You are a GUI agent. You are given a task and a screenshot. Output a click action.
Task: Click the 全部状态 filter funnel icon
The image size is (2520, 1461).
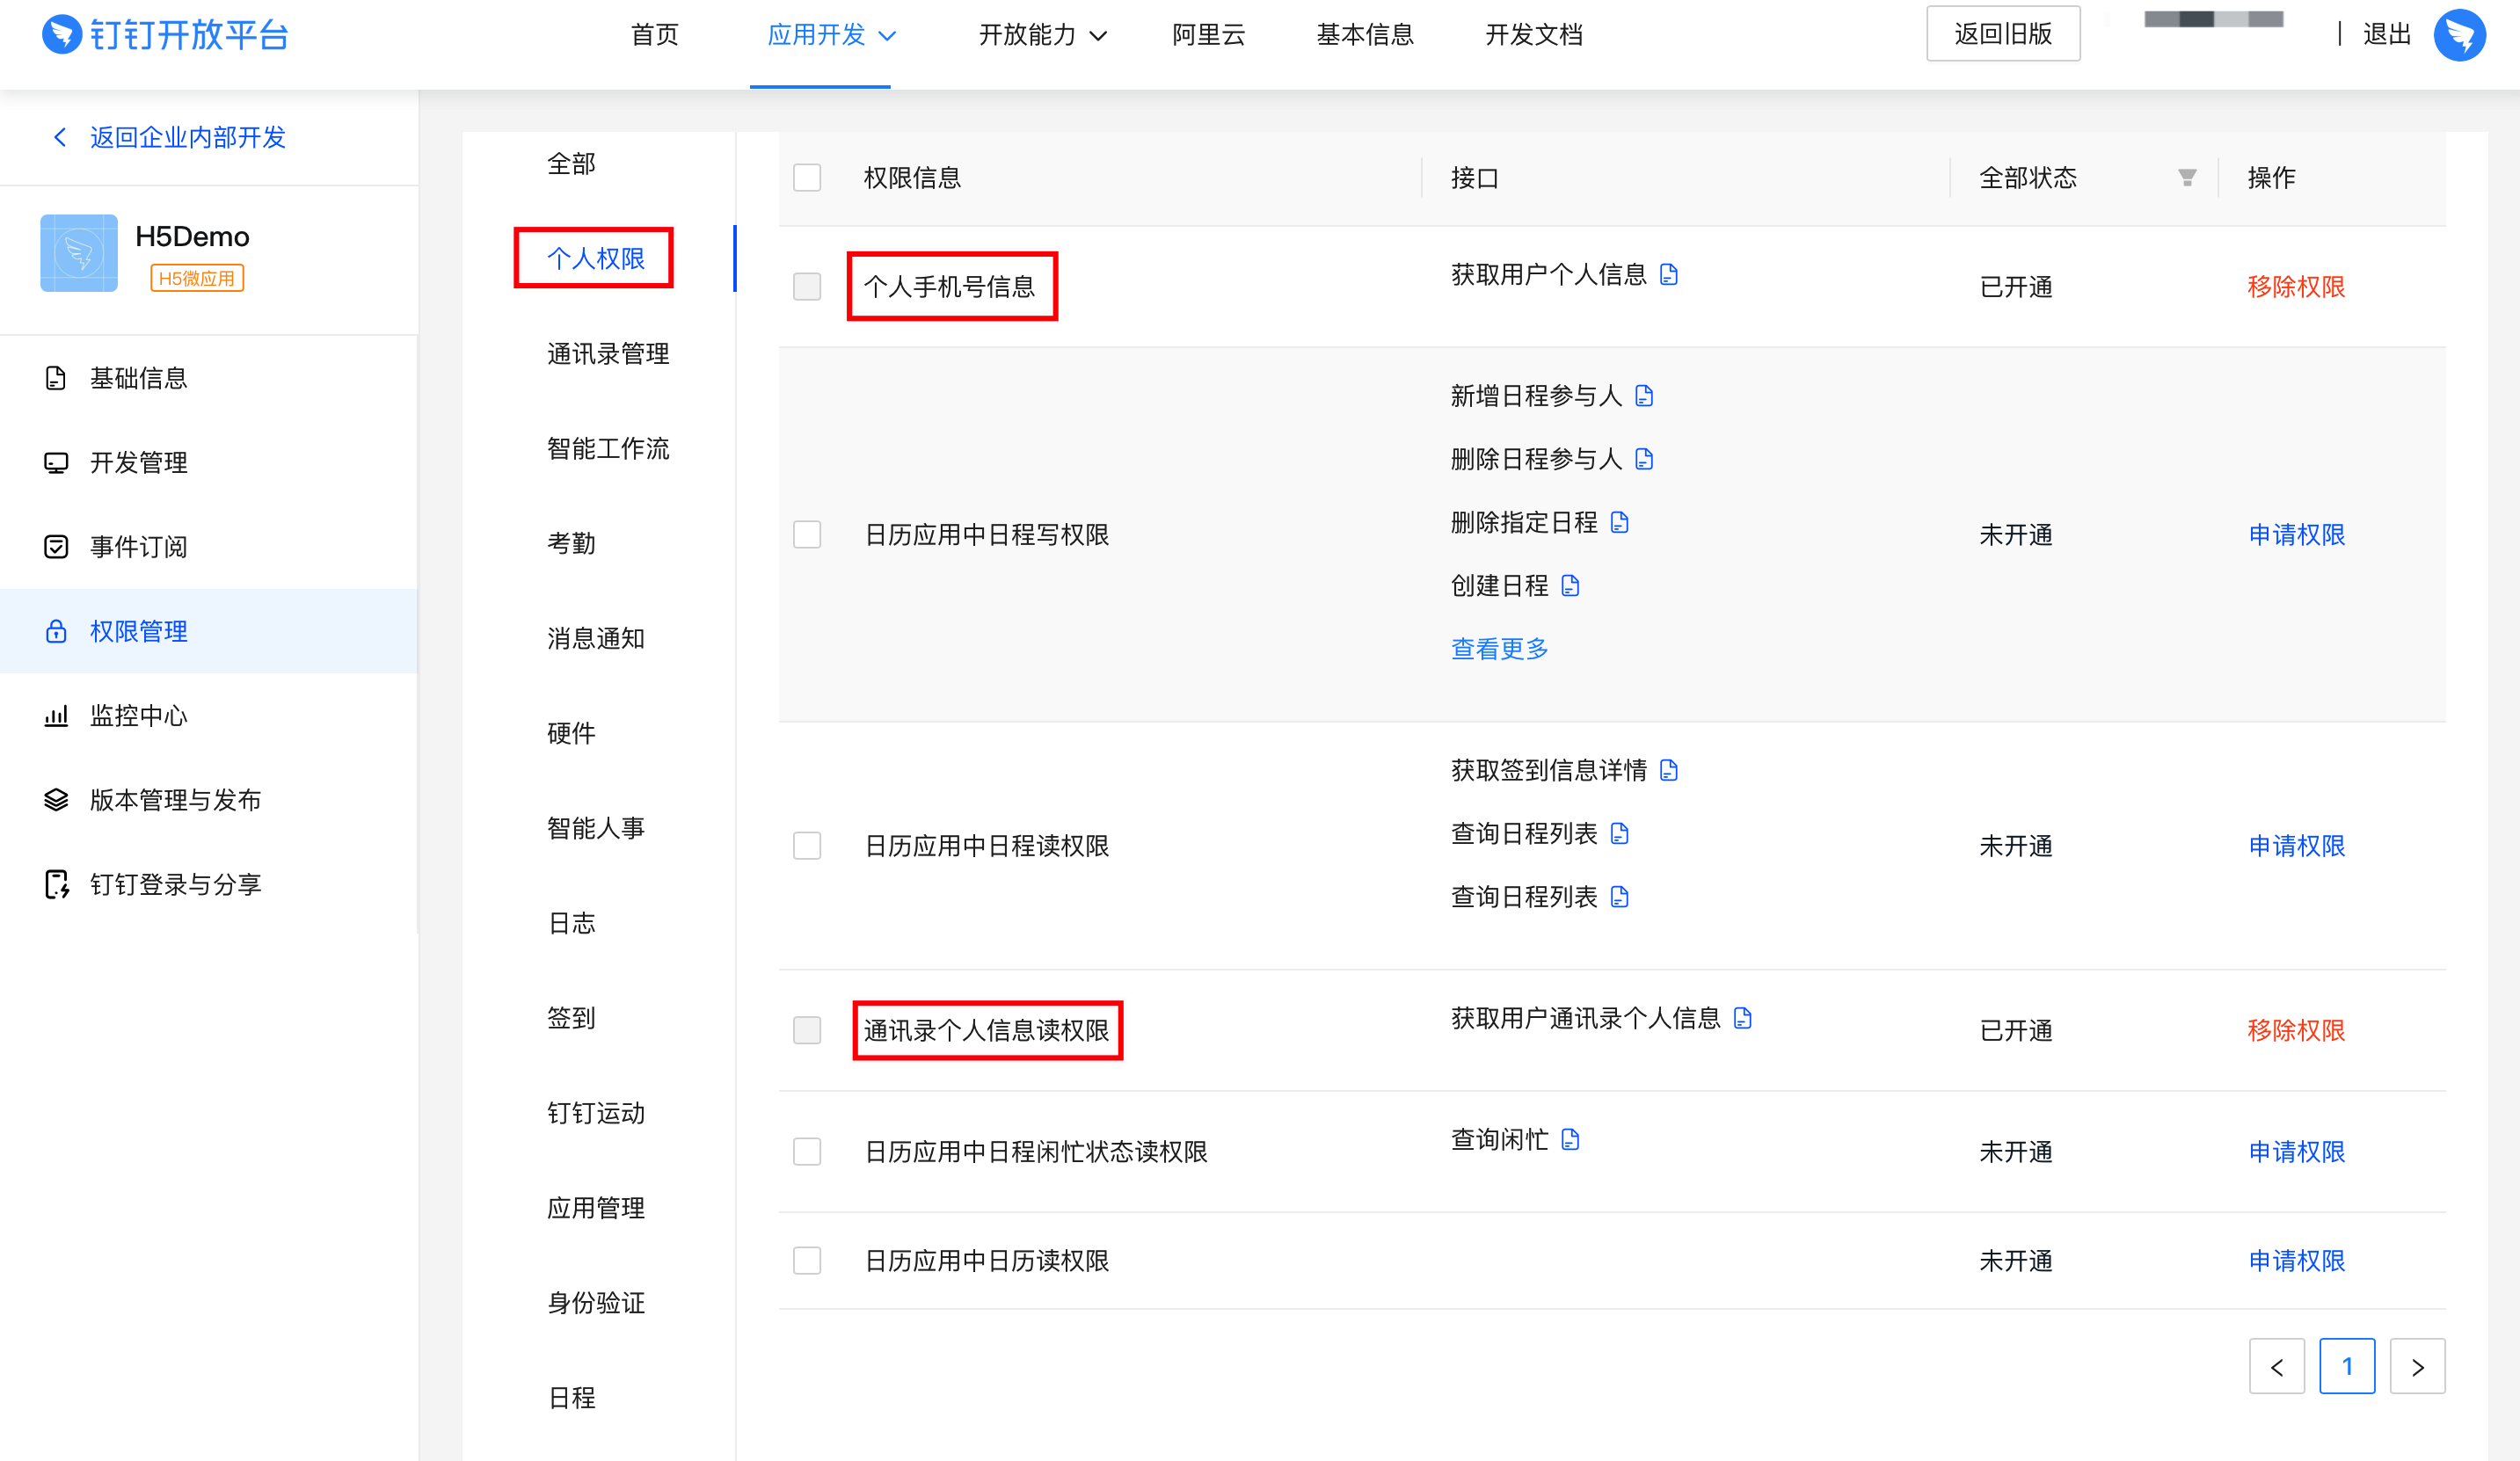point(2187,178)
